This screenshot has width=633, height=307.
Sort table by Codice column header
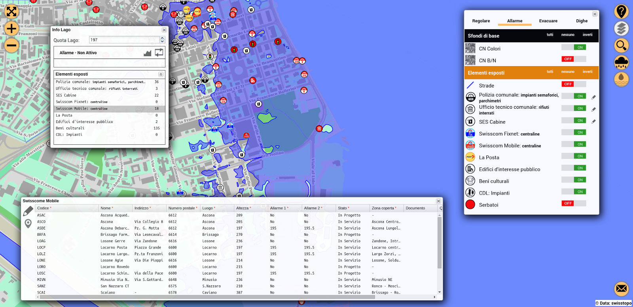(67, 208)
